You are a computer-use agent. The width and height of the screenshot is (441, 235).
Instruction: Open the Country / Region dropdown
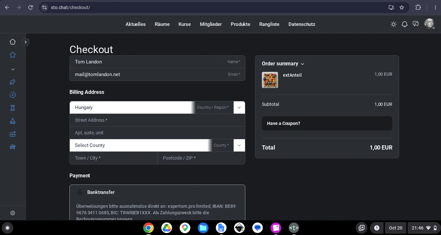(157, 107)
